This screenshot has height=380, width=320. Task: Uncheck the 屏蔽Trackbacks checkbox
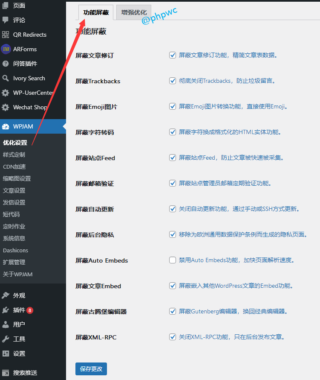(x=173, y=81)
